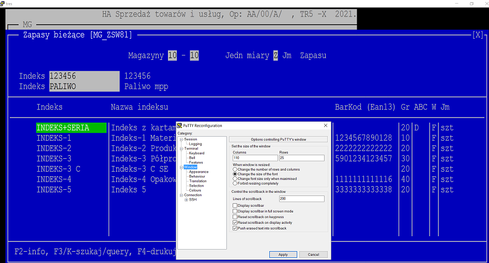The height and width of the screenshot is (263, 489).
Task: Enable 'Display scrollbar in full screen mode'
Action: coord(263,211)
